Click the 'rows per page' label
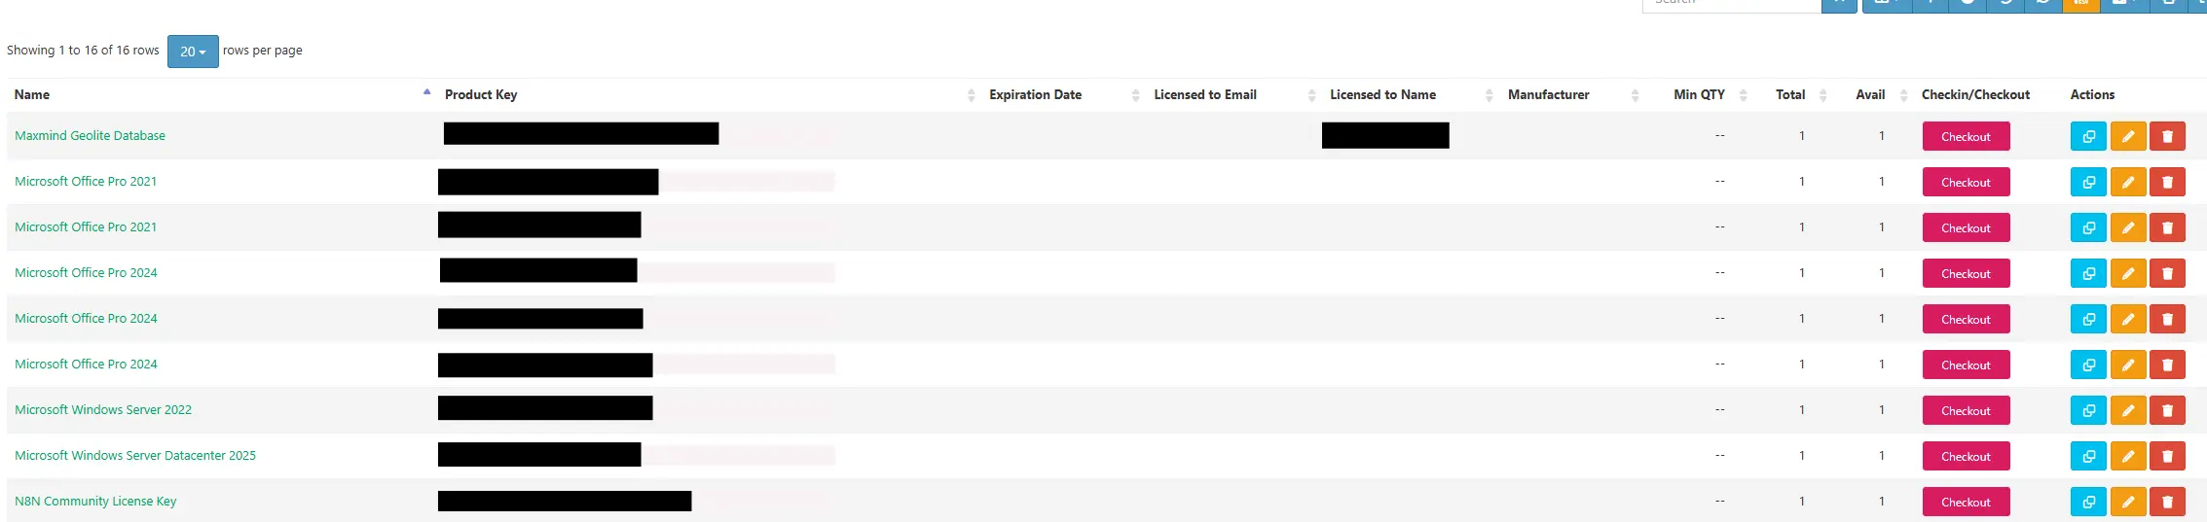 tap(263, 51)
